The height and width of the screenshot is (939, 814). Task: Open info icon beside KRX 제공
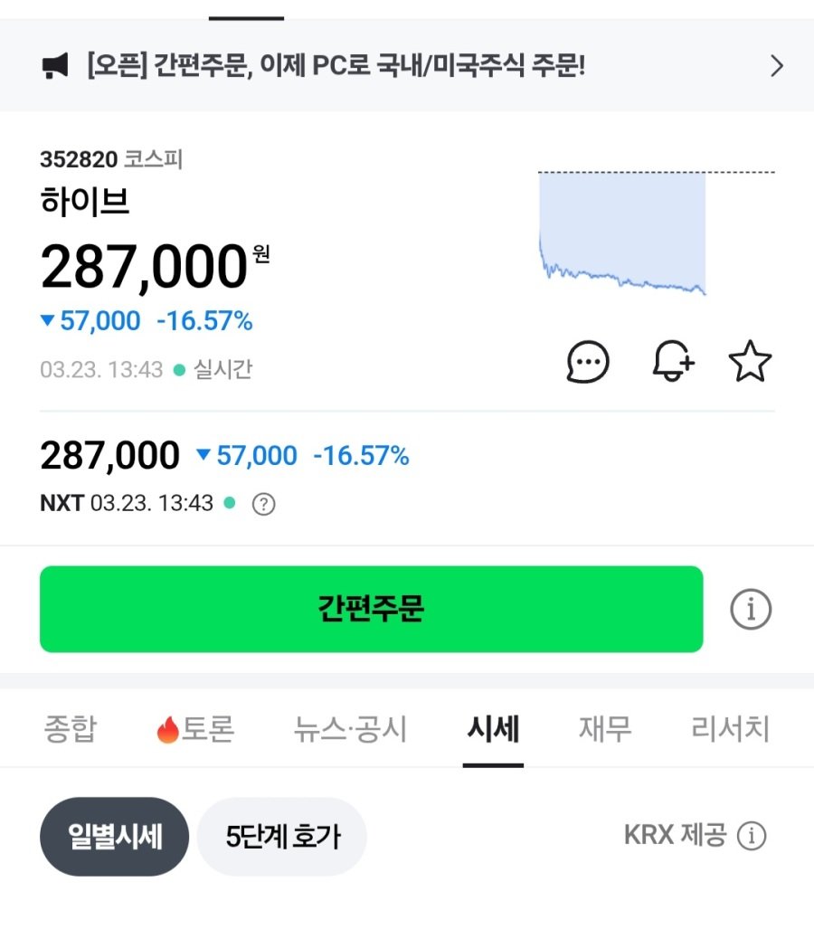click(x=752, y=836)
